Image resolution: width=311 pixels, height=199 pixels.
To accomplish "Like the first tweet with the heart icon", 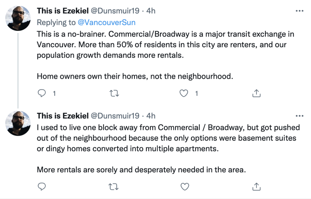I will [x=184, y=93].
